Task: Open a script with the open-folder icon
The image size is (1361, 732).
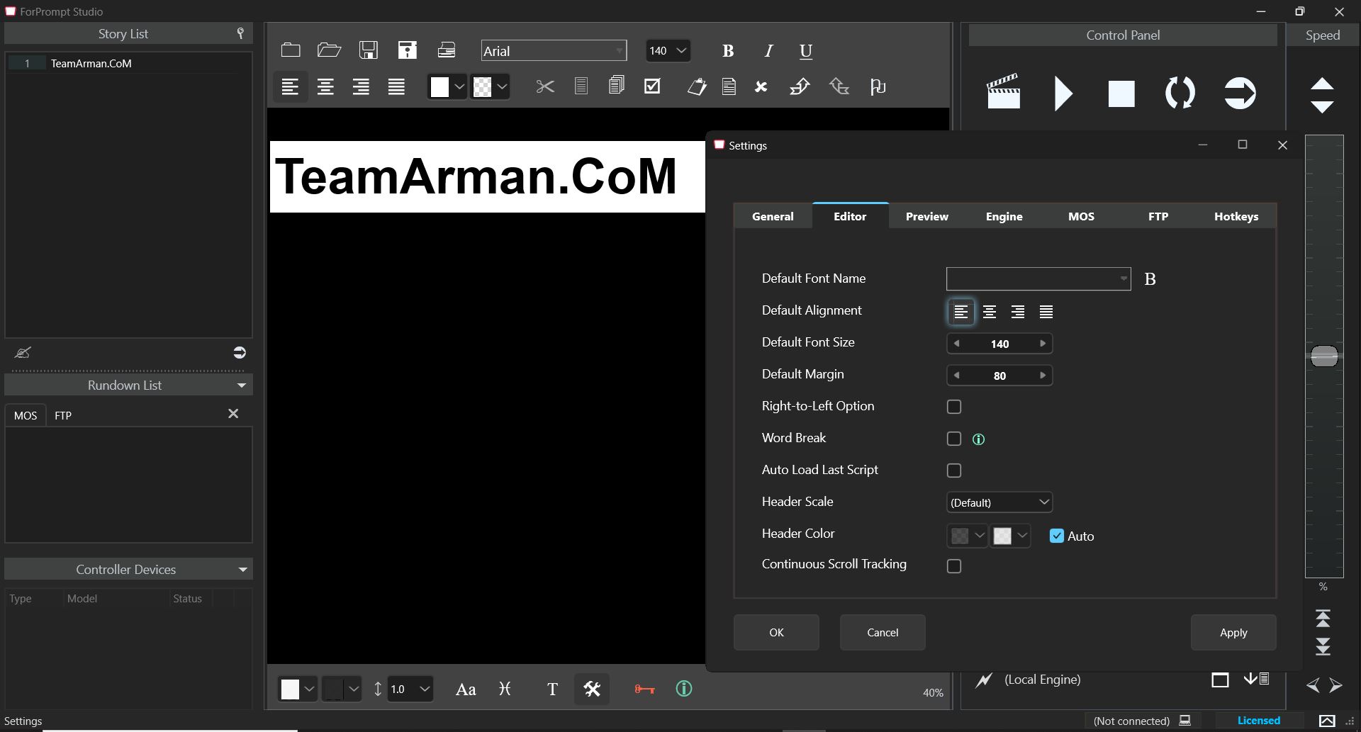Action: [329, 50]
